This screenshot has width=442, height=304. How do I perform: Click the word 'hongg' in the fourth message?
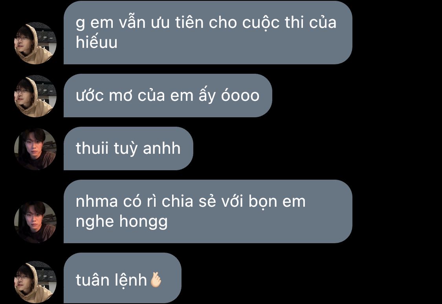click(x=143, y=222)
